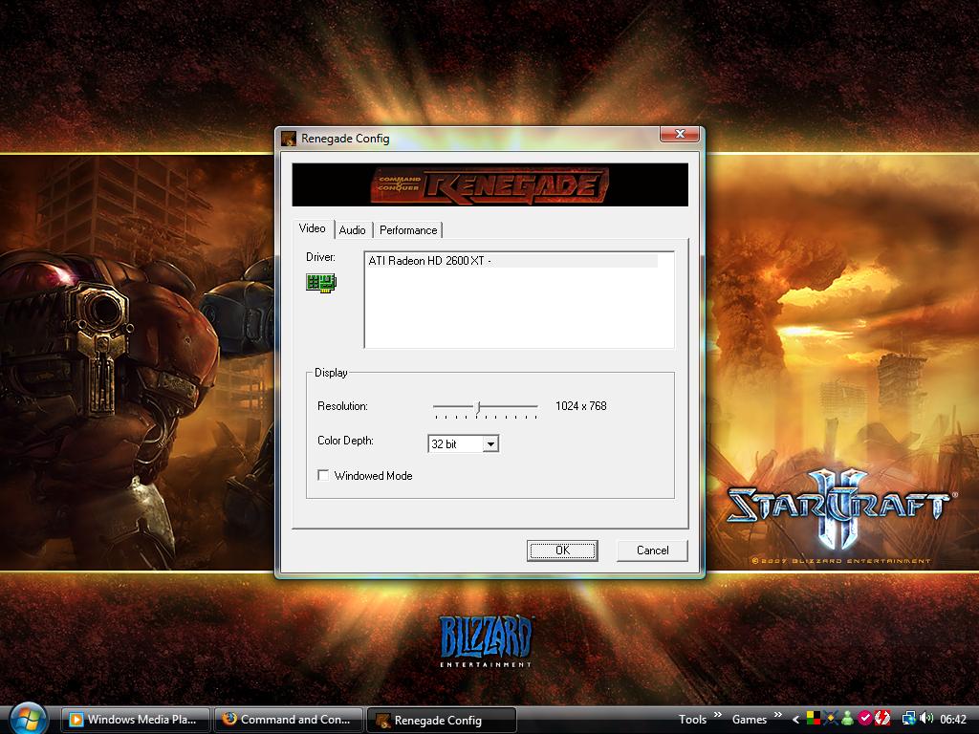Click the graphics card driver icon
This screenshot has width=979, height=734.
pos(321,282)
